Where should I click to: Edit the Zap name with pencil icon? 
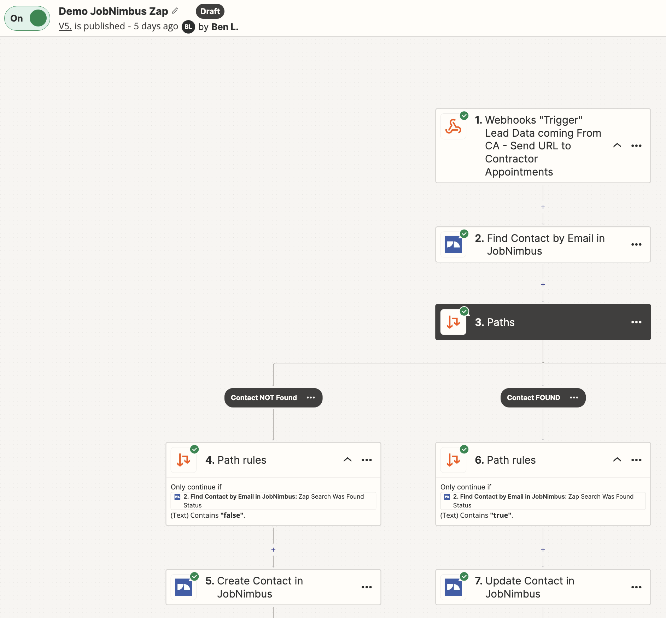[175, 11]
